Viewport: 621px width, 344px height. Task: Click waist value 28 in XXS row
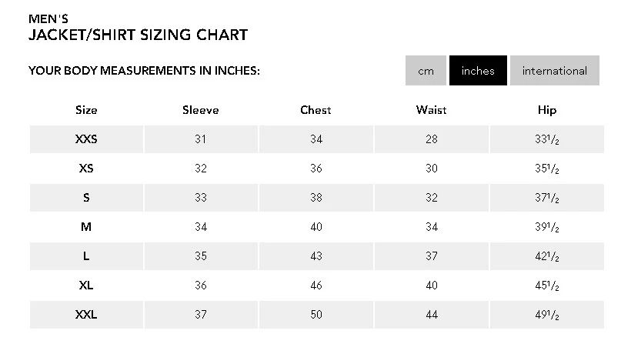pos(432,139)
